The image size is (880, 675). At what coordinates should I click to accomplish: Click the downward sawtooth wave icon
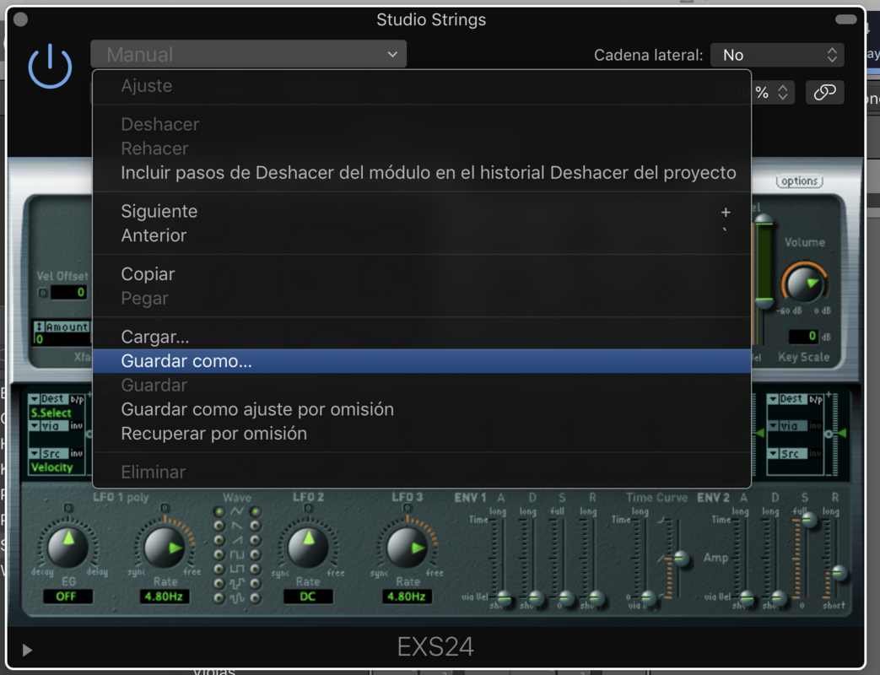point(237,526)
